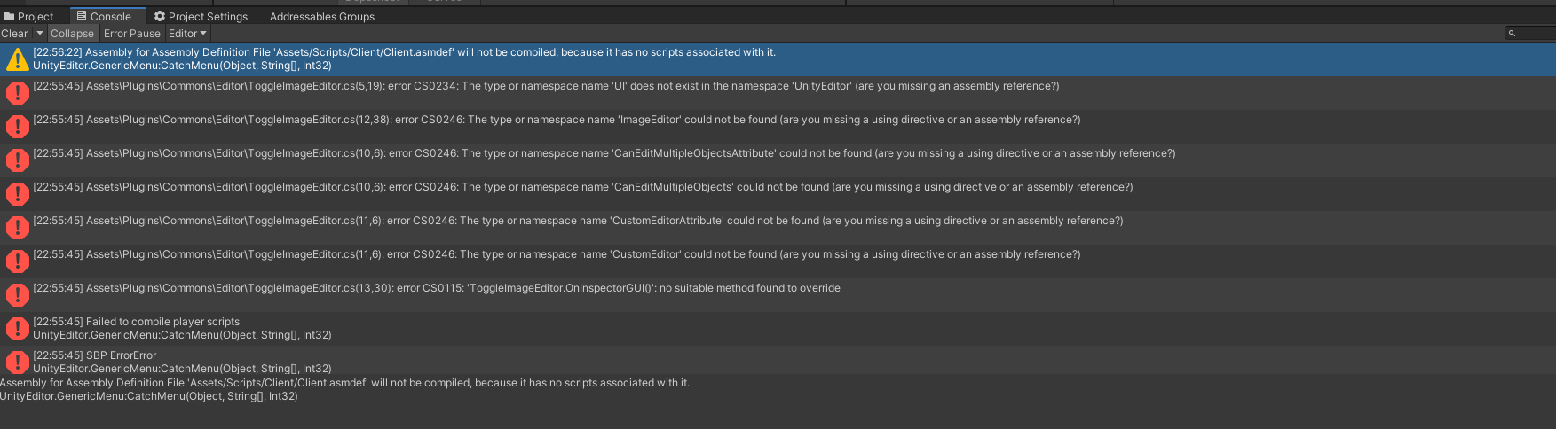Click error icon beside CS0115 OnInspectorGUI error
Screen dimensions: 1556x429
click(17, 295)
